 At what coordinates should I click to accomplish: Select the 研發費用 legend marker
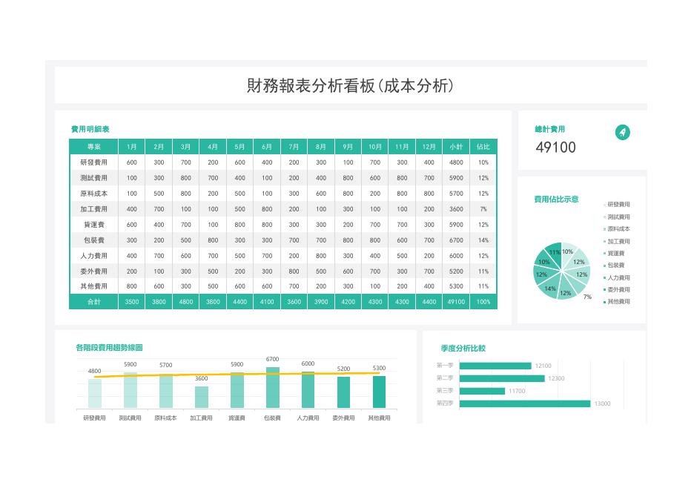coord(604,205)
